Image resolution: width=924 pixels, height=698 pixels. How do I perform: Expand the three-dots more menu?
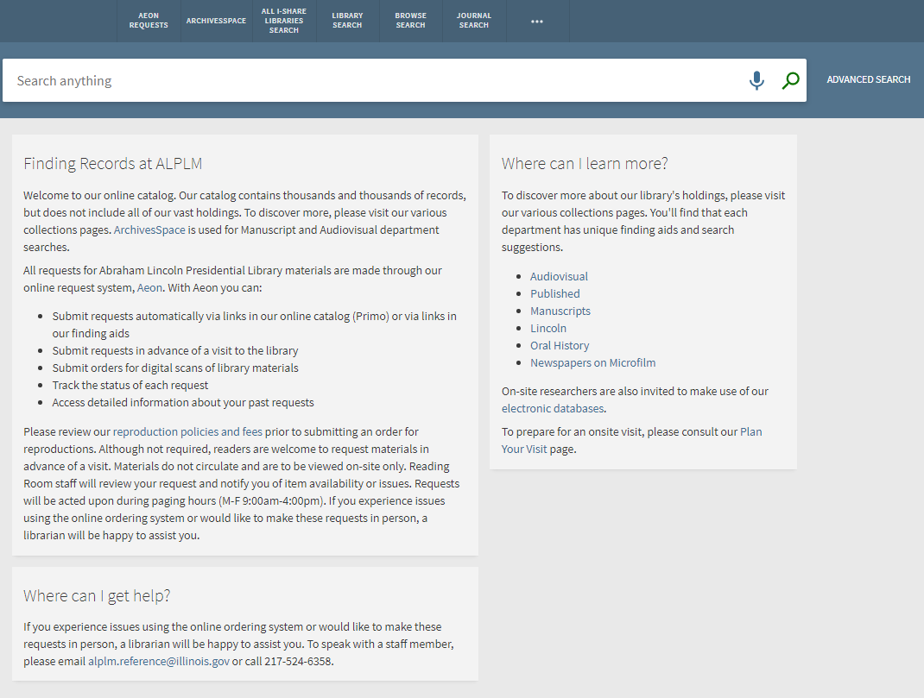point(537,21)
